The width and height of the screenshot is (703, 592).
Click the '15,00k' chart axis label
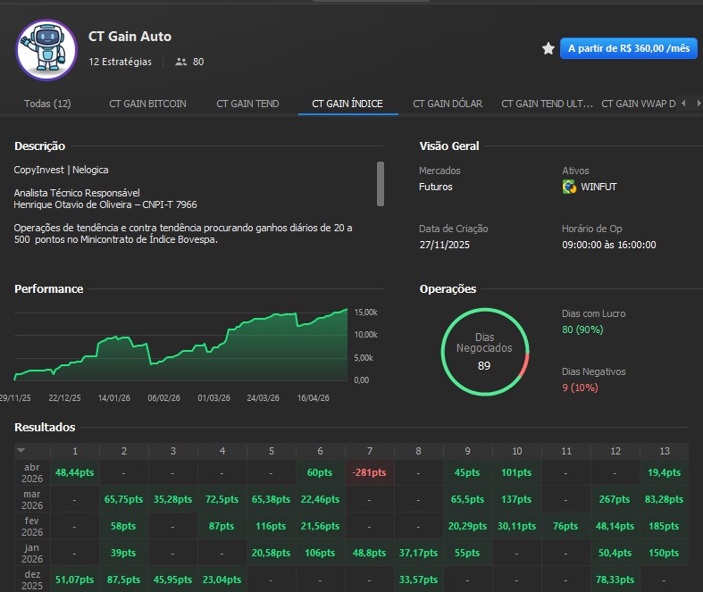(366, 313)
